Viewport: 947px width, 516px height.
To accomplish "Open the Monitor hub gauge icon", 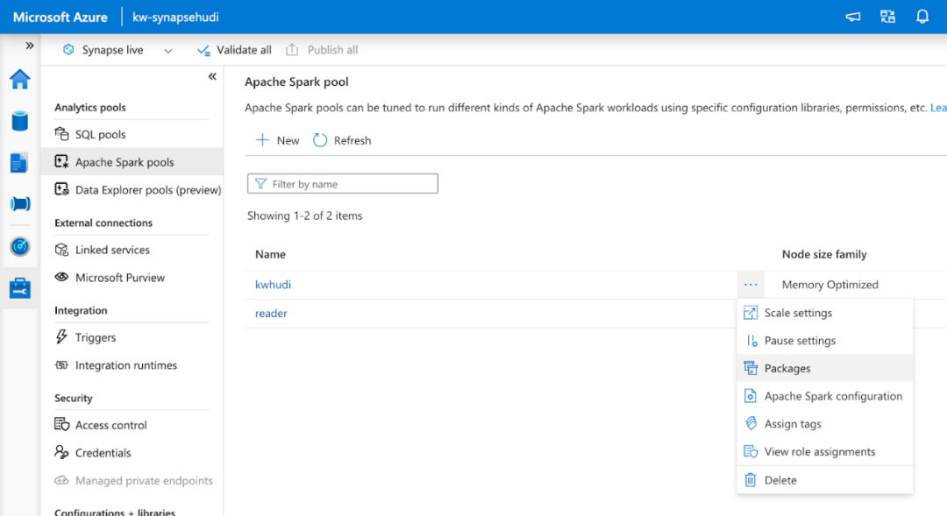I will click(20, 246).
